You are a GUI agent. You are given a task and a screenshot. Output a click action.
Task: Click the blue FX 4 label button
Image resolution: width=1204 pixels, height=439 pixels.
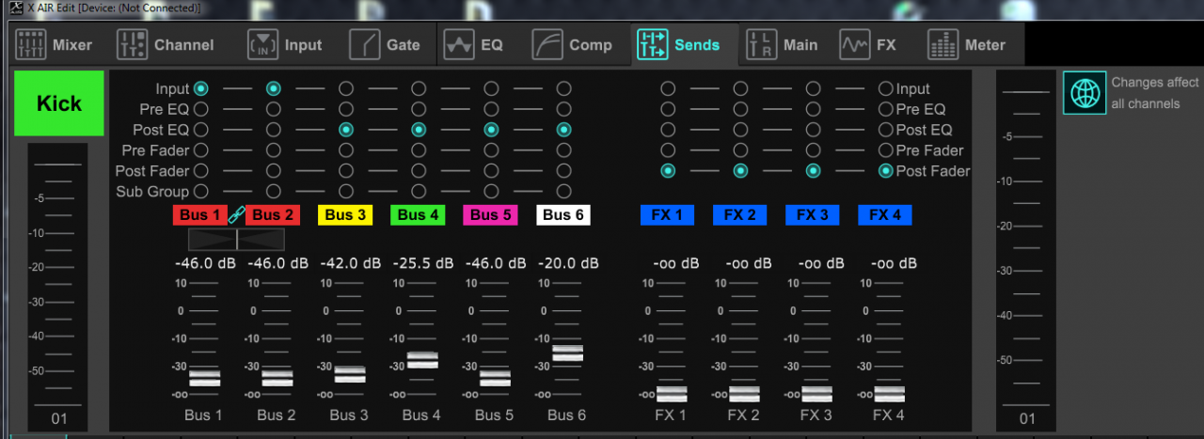pyautogui.click(x=884, y=215)
